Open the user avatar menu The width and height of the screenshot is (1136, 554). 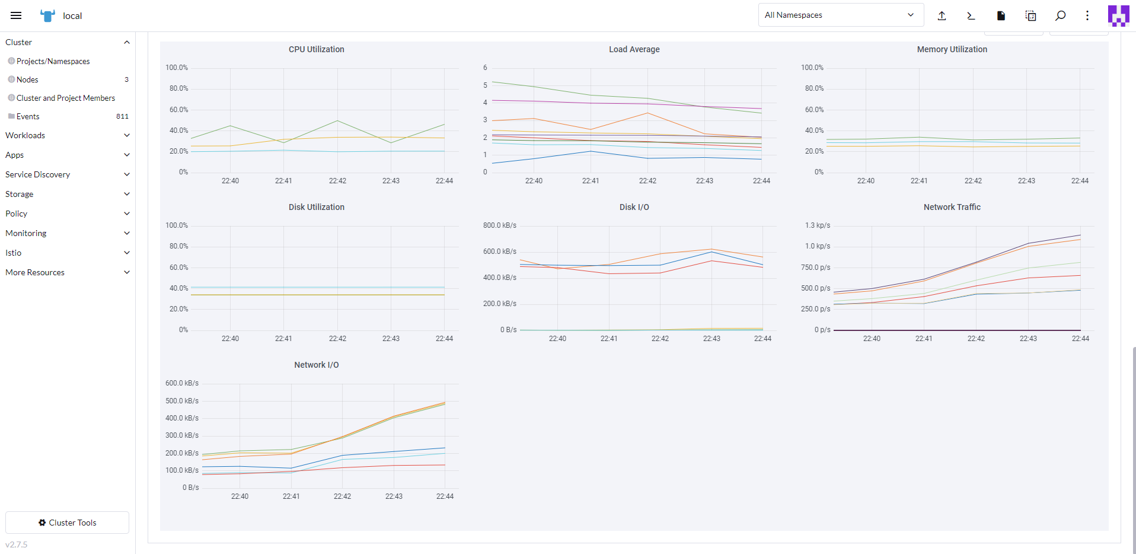click(x=1118, y=15)
